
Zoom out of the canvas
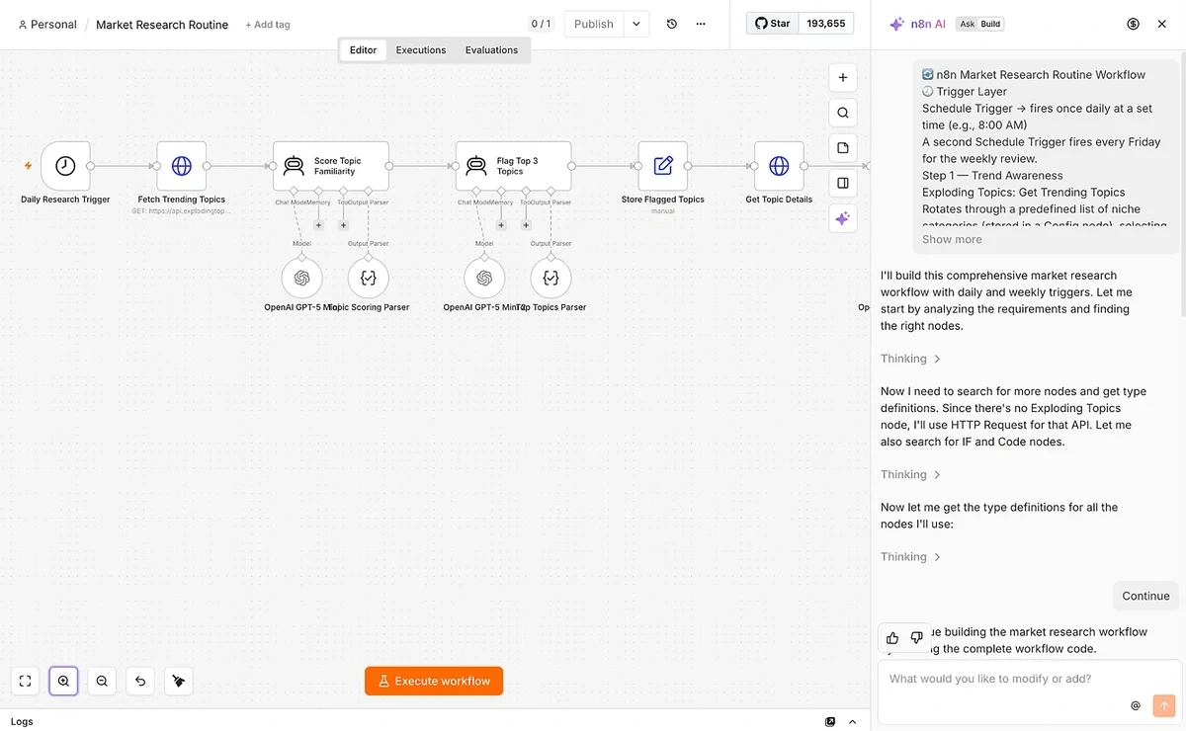click(102, 681)
